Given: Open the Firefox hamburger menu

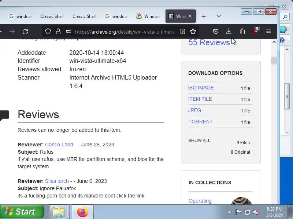Looking at the screenshot, I should coord(268,31).
